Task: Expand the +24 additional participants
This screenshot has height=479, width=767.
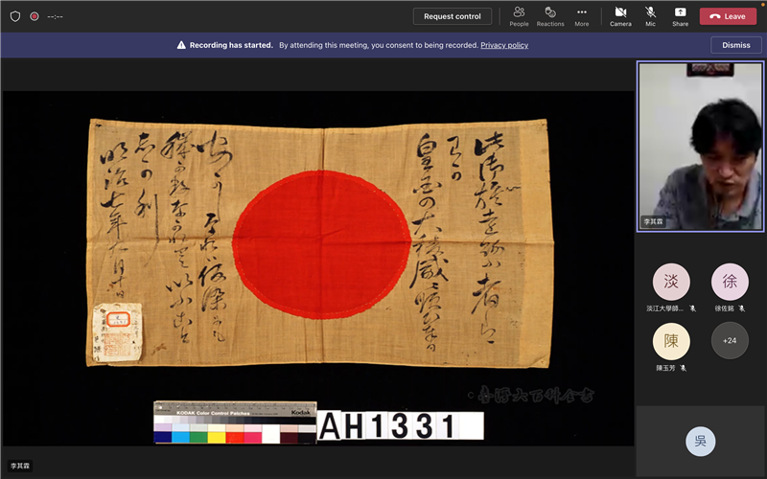Action: tap(730, 341)
